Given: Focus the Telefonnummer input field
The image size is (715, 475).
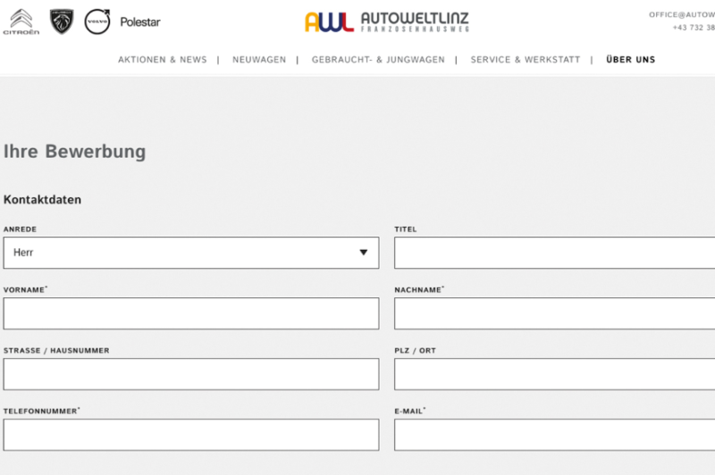Looking at the screenshot, I should [190, 435].
